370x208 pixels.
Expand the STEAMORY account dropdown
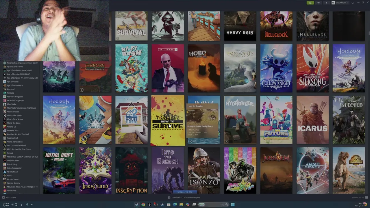[x=340, y=3]
